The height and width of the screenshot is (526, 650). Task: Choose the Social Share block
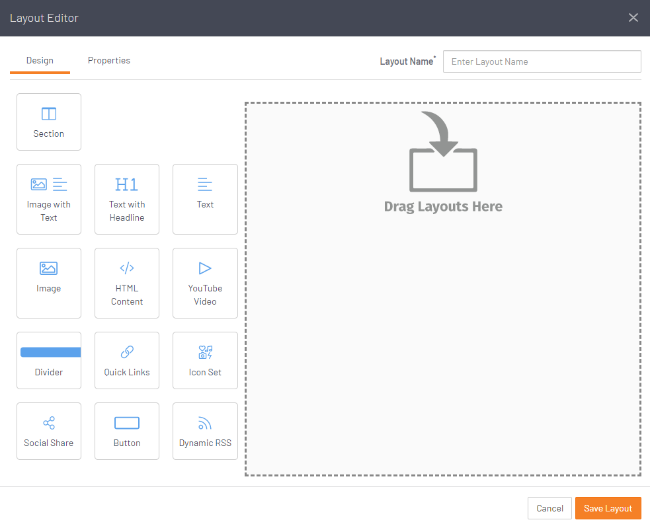(x=49, y=431)
